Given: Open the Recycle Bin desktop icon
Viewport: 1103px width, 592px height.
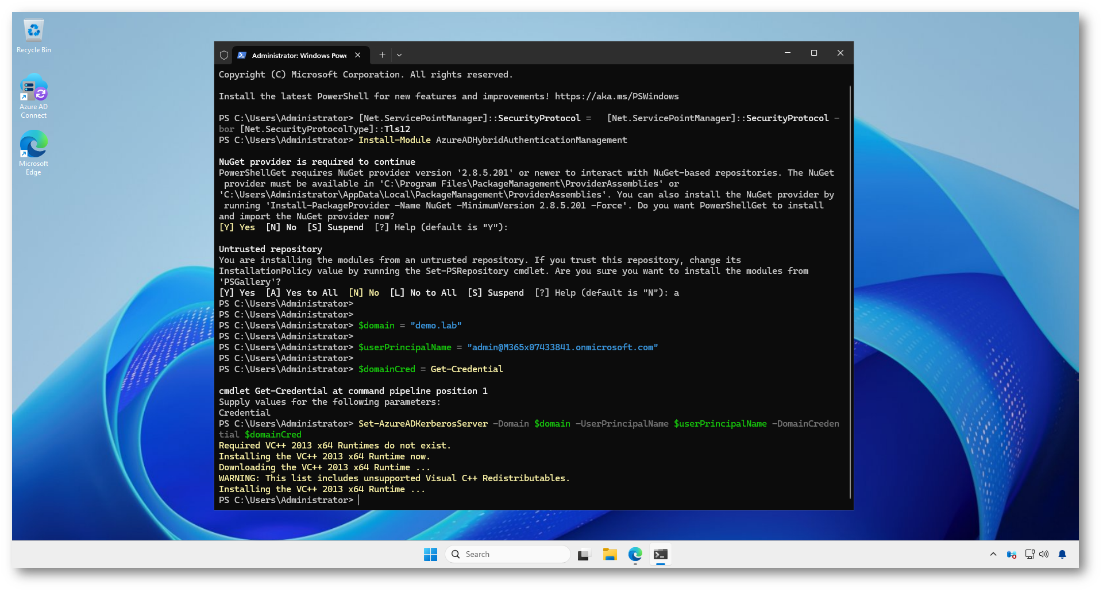Looking at the screenshot, I should [34, 36].
